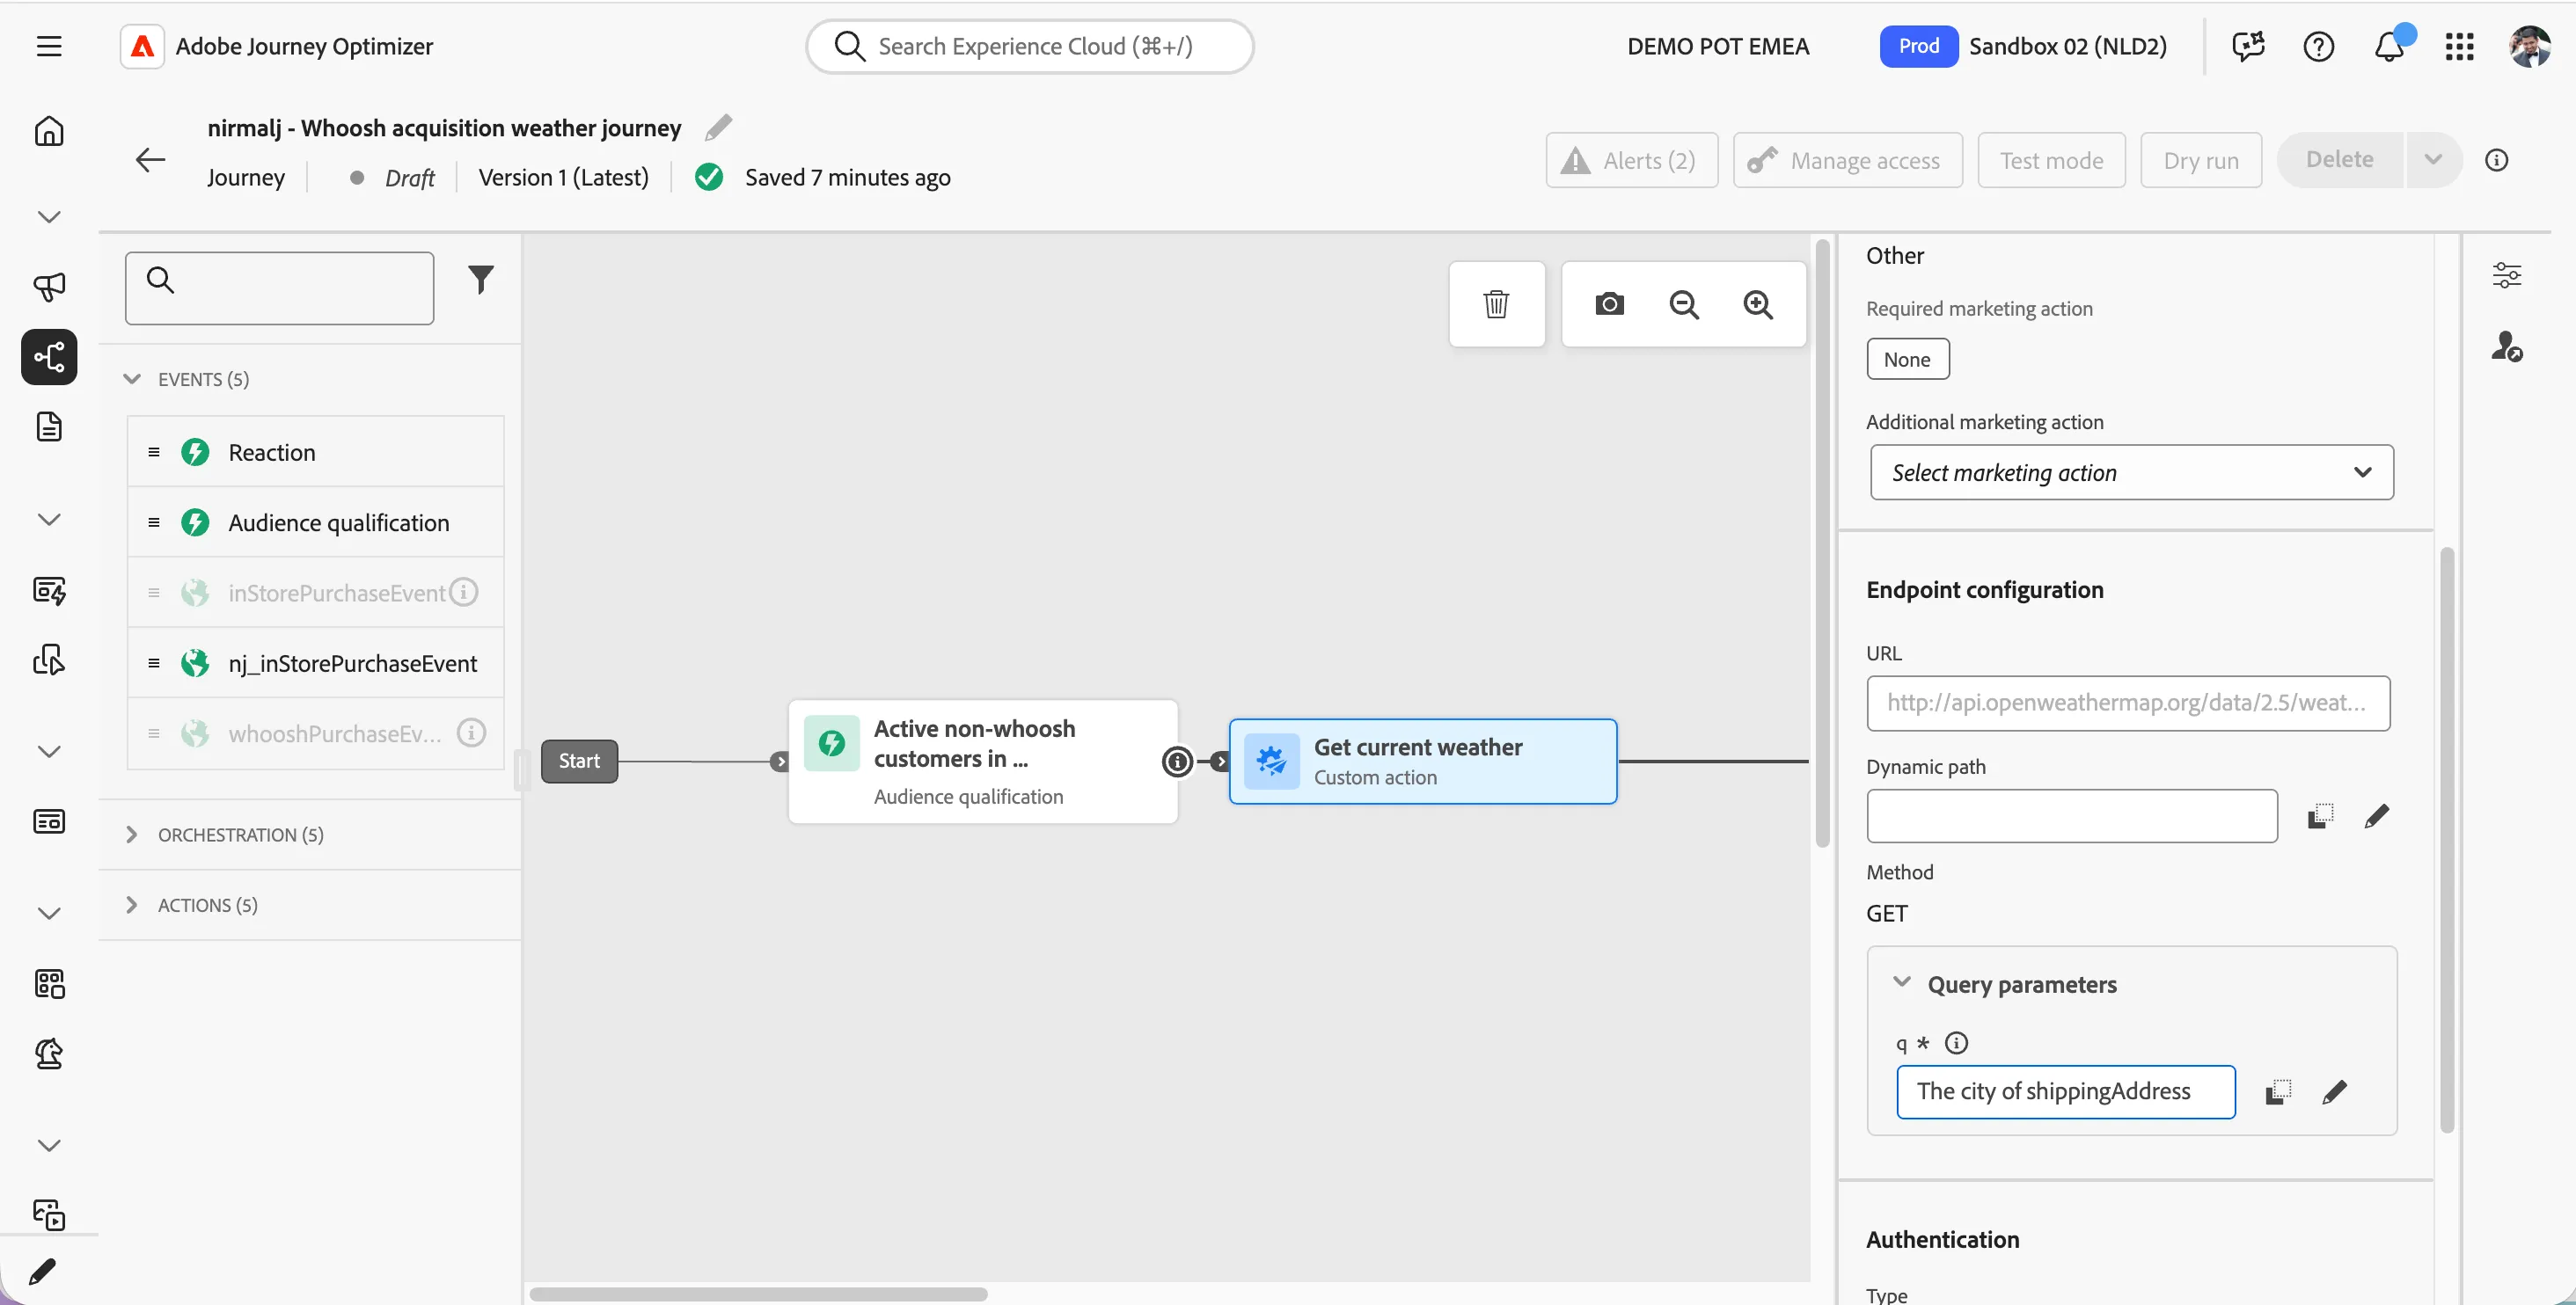The image size is (2576, 1305).
Task: Open the feedback chat icon in header
Action: [x=2248, y=46]
